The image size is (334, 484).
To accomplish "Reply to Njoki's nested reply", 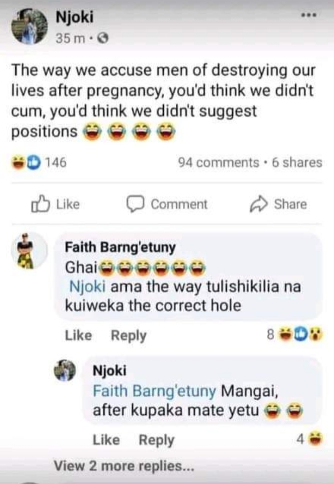I will [x=157, y=440].
